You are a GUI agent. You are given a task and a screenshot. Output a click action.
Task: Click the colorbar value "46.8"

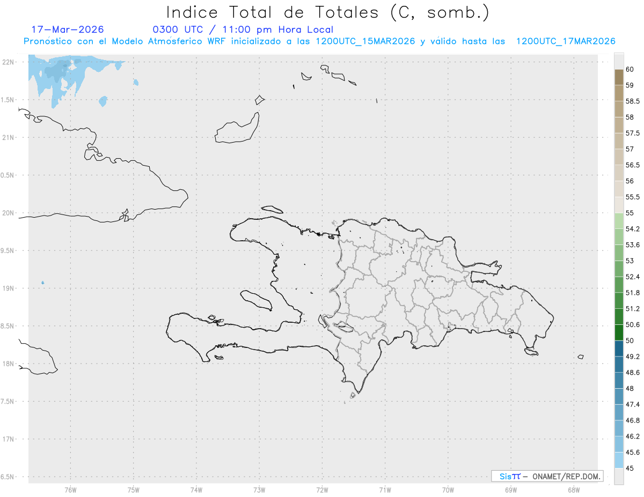click(x=632, y=420)
